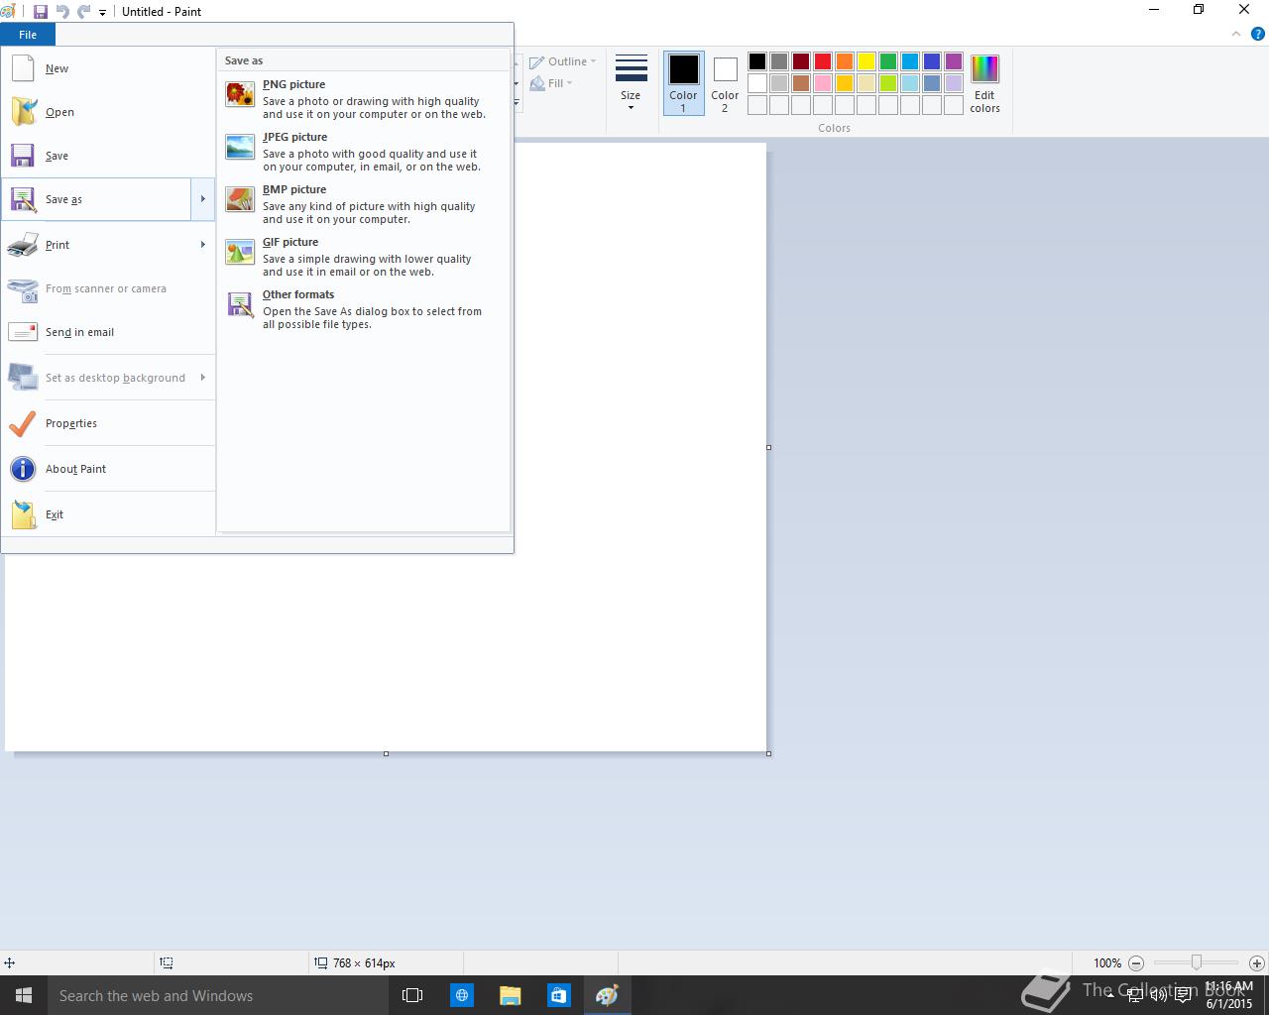Select GIF picture save option
The height and width of the screenshot is (1015, 1269).
click(363, 256)
